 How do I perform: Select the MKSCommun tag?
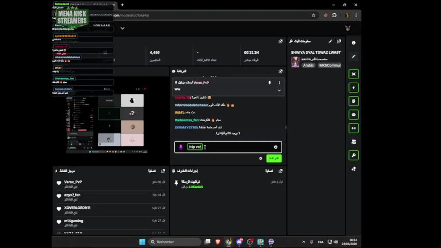[x=330, y=65]
